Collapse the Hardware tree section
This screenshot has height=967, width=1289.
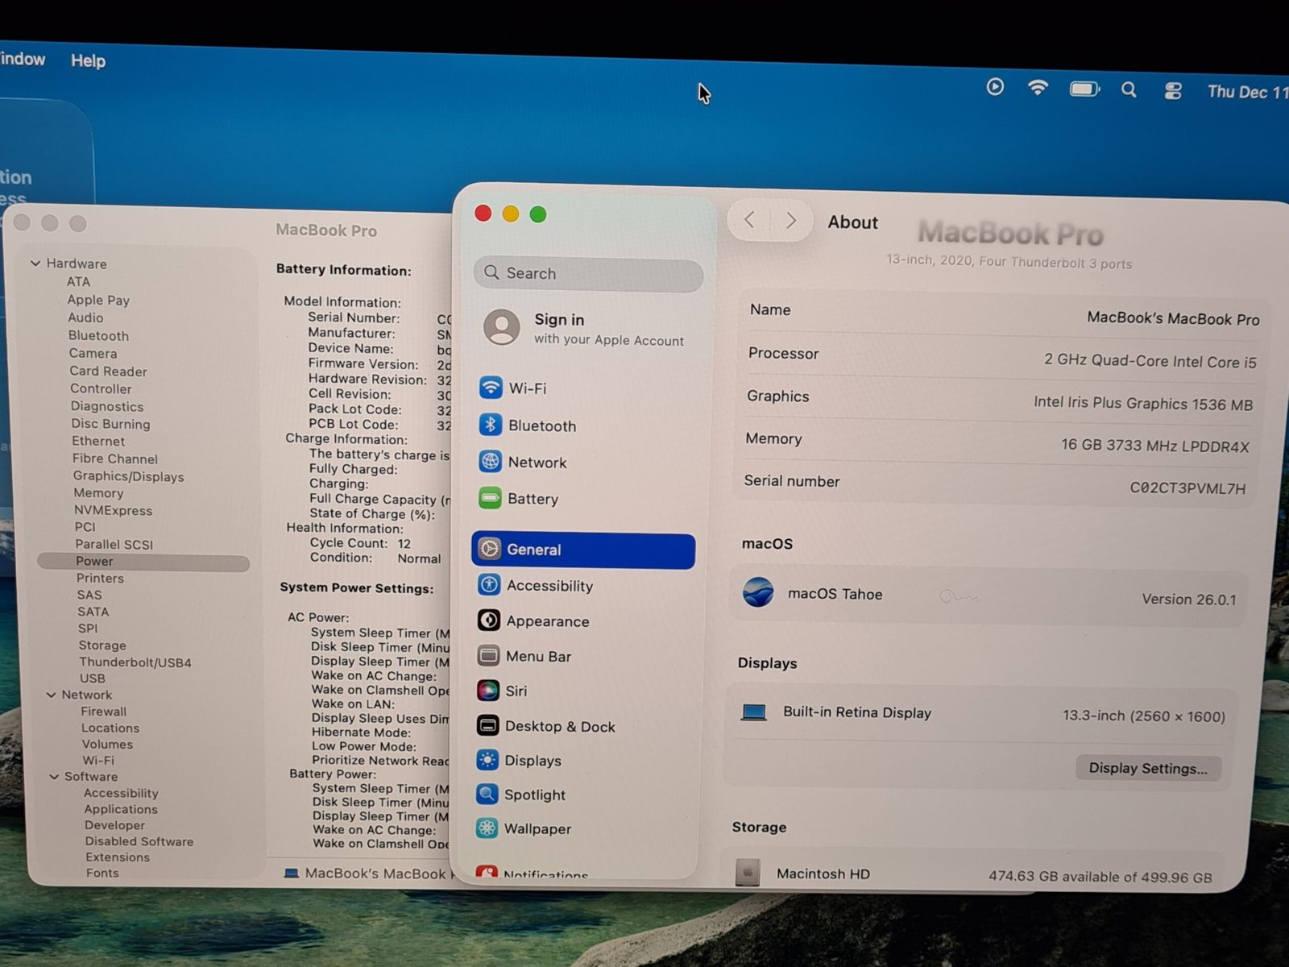(35, 263)
